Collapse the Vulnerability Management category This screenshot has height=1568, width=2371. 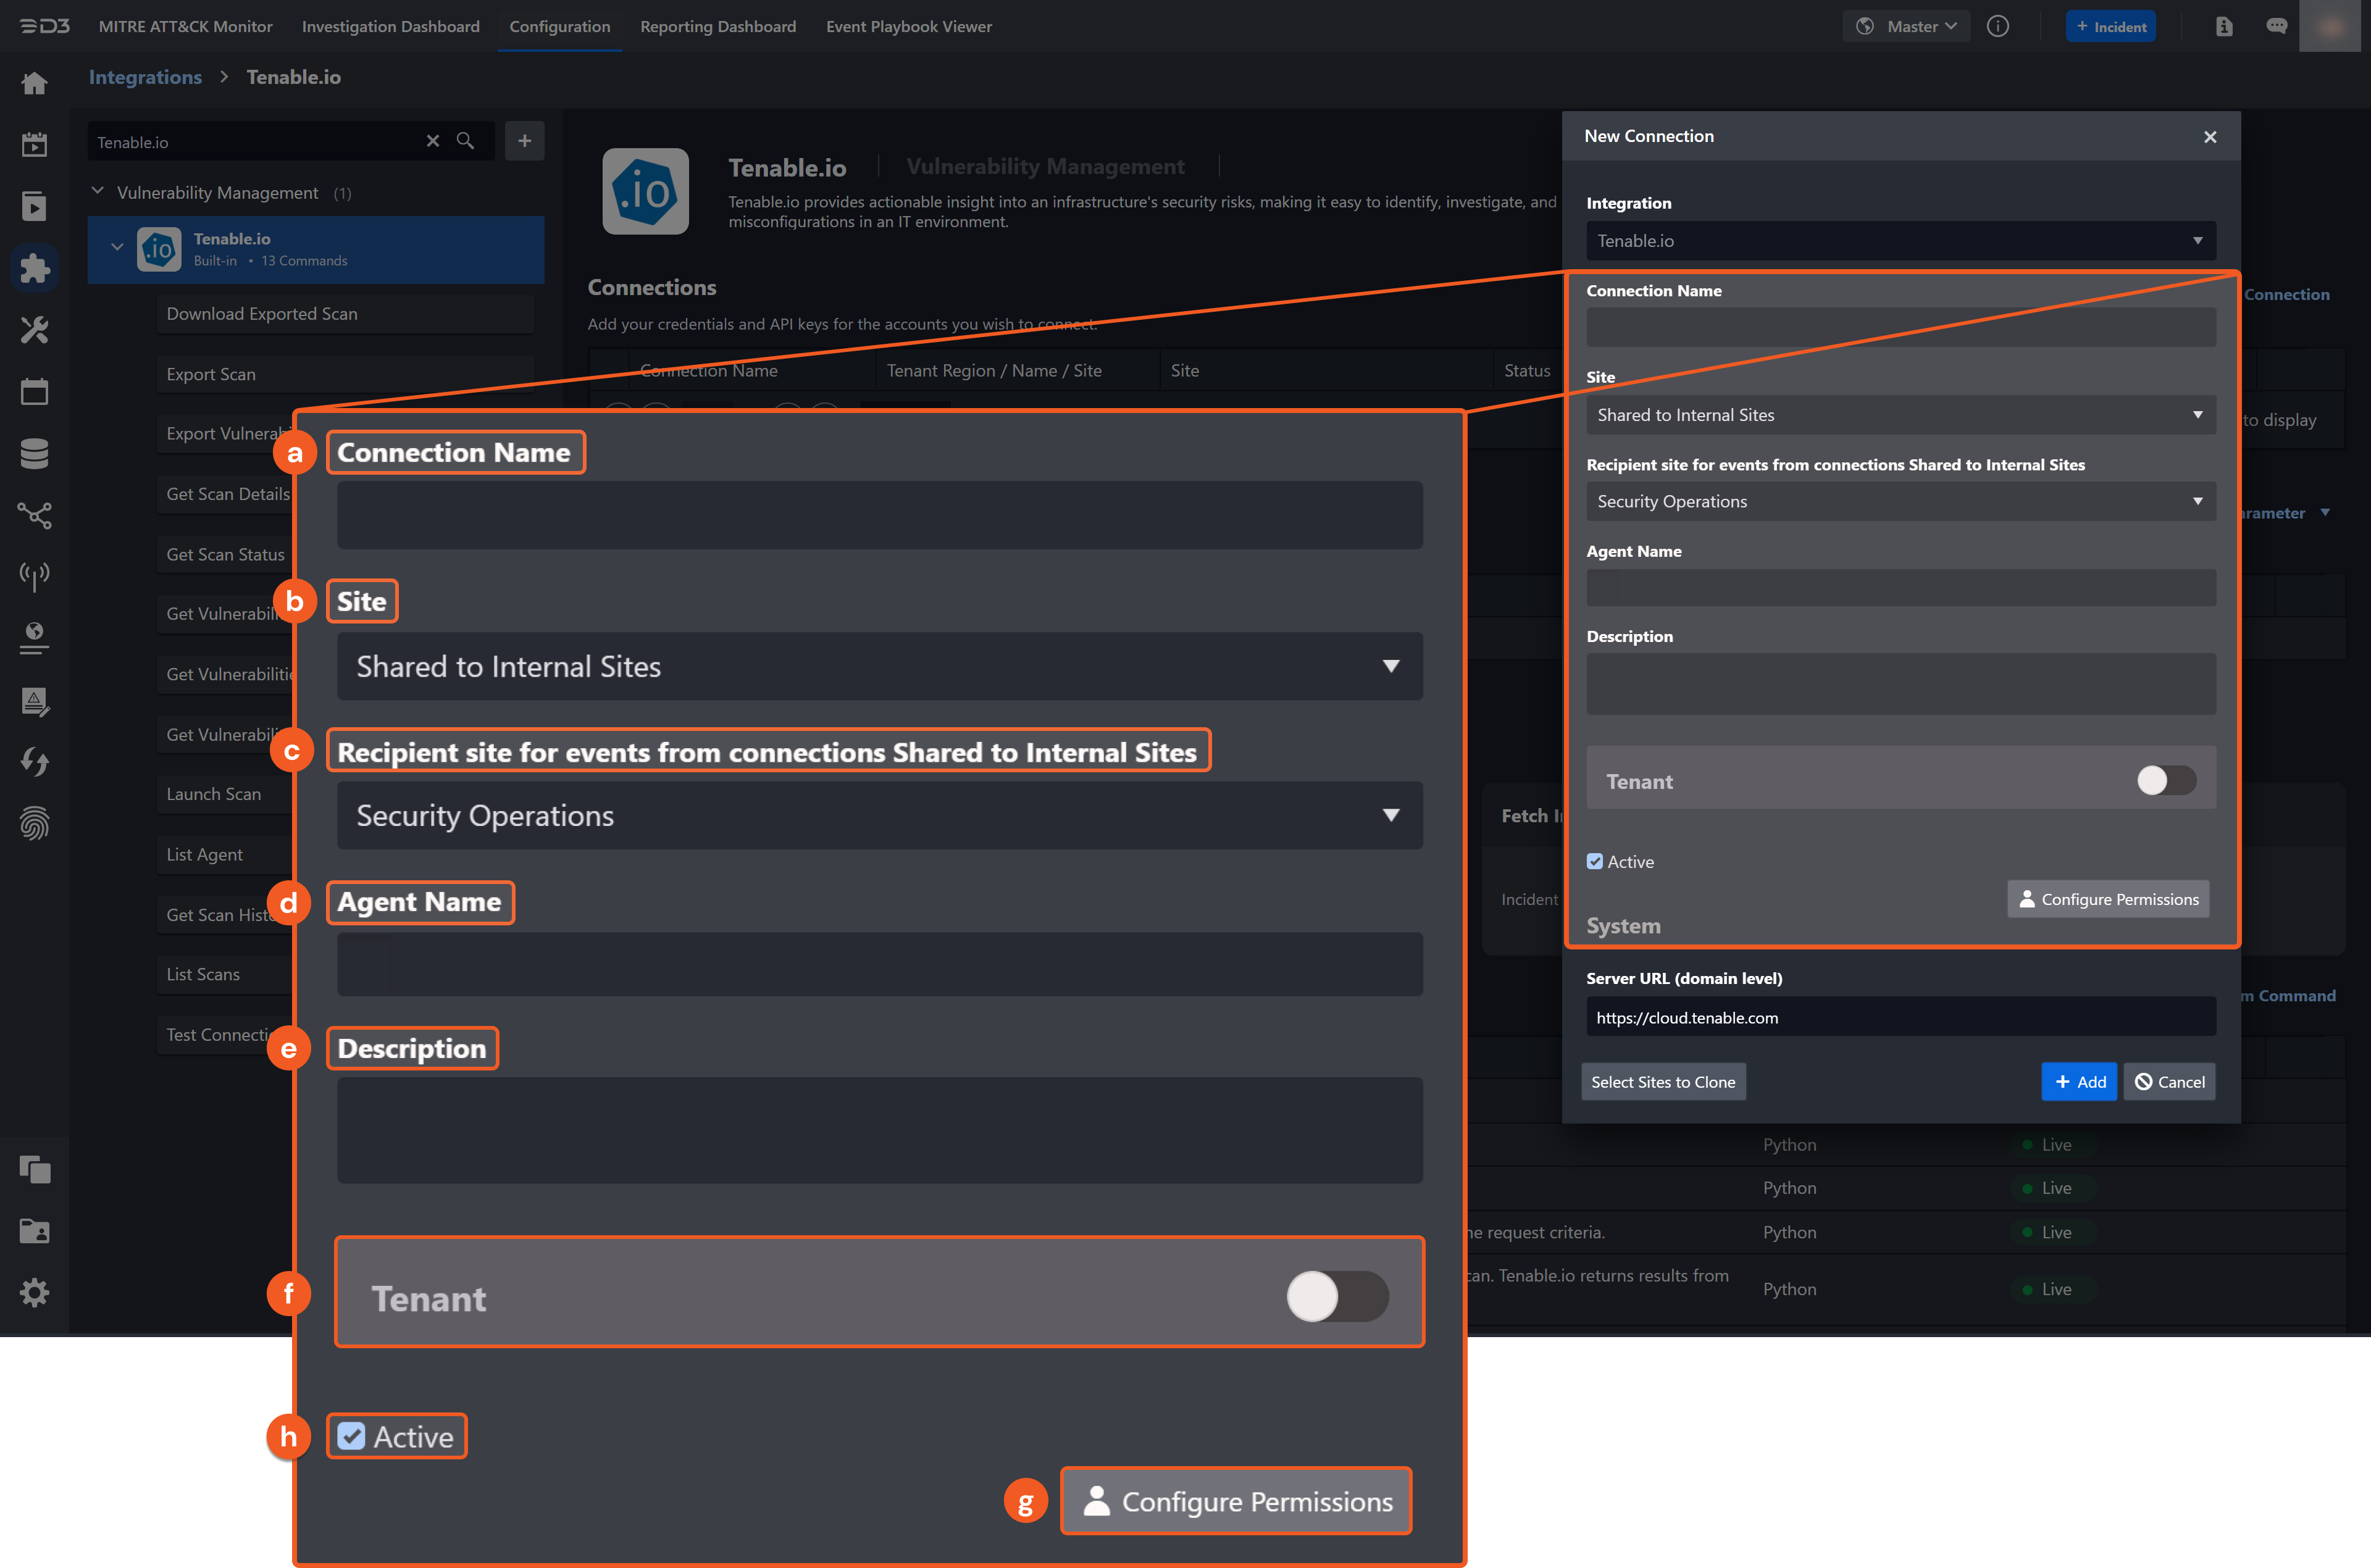click(x=98, y=191)
